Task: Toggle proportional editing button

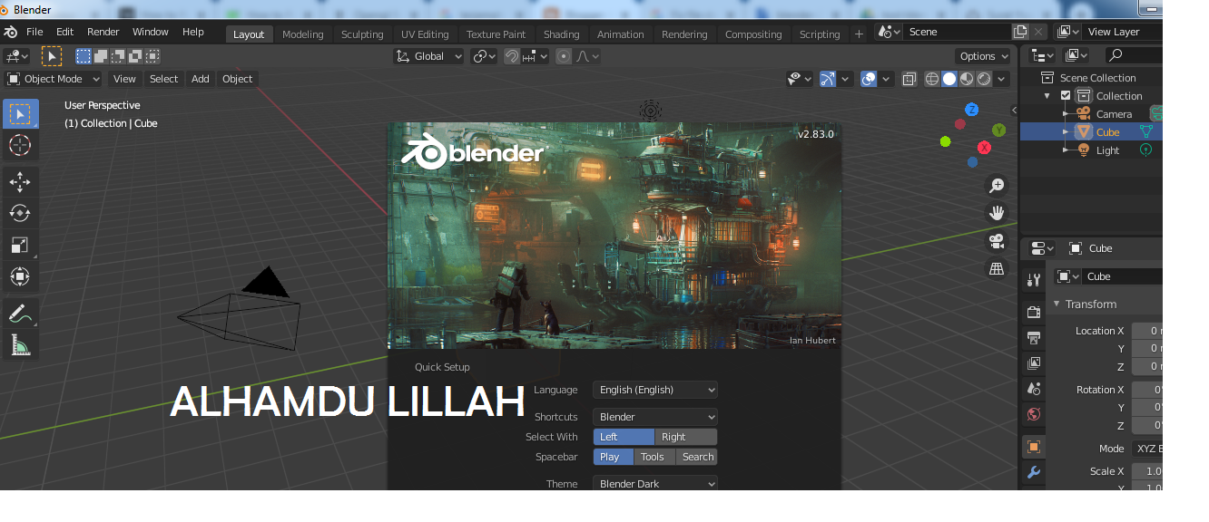Action: (x=564, y=56)
